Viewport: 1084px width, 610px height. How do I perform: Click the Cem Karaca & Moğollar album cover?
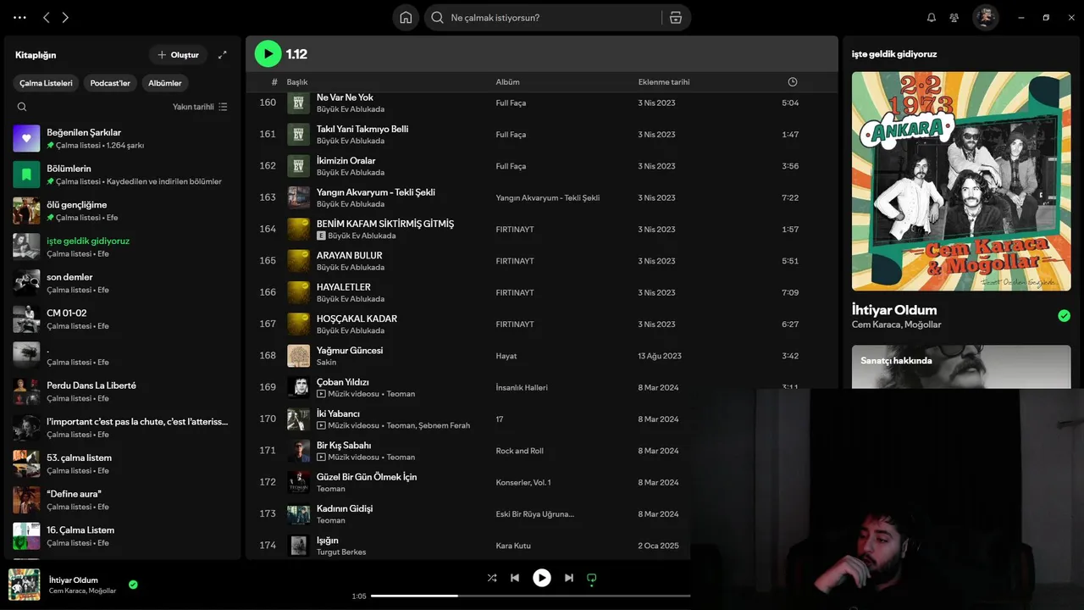coord(961,180)
